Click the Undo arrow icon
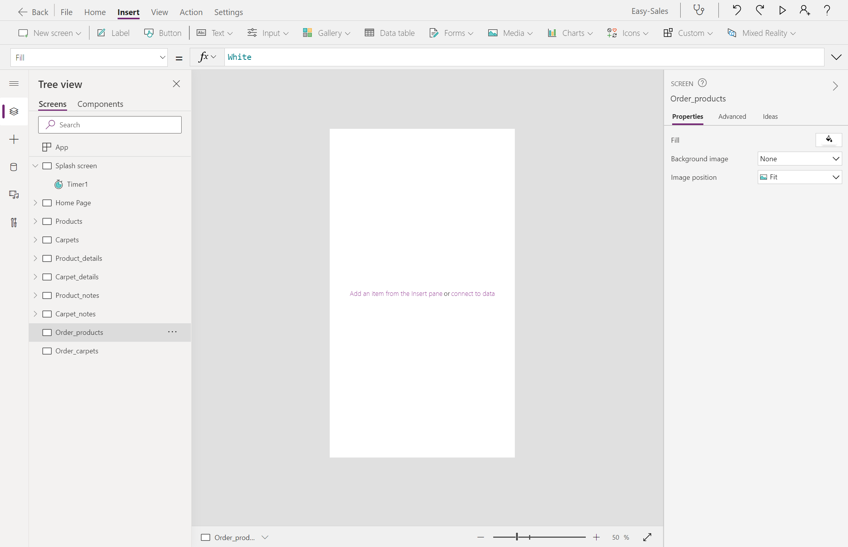848x547 pixels. point(737,10)
